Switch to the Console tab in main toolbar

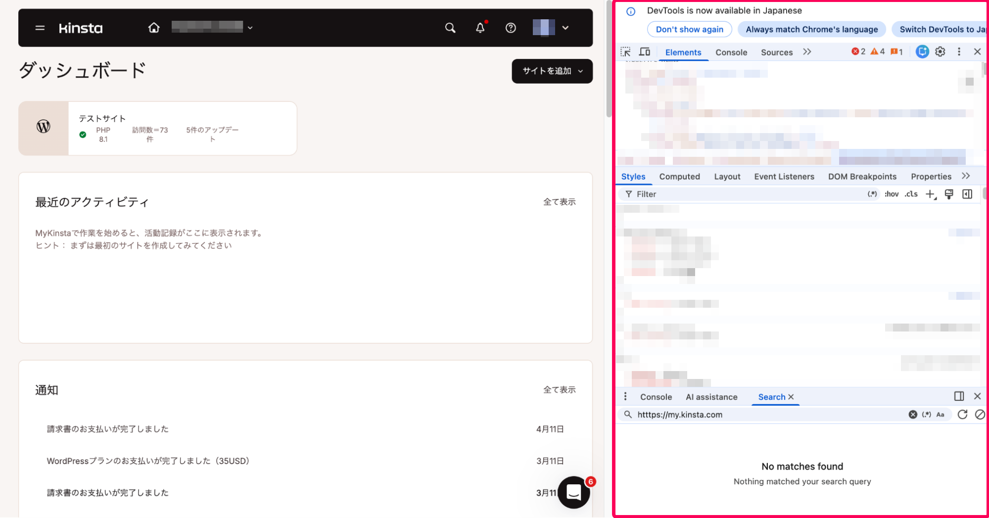click(731, 52)
